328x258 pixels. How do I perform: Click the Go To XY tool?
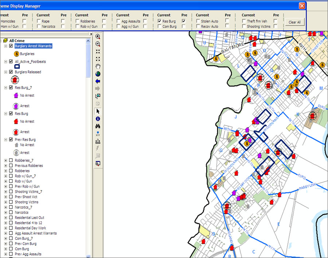coord(98,134)
